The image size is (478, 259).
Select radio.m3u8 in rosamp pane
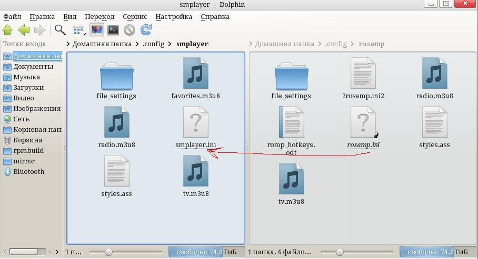pos(434,79)
